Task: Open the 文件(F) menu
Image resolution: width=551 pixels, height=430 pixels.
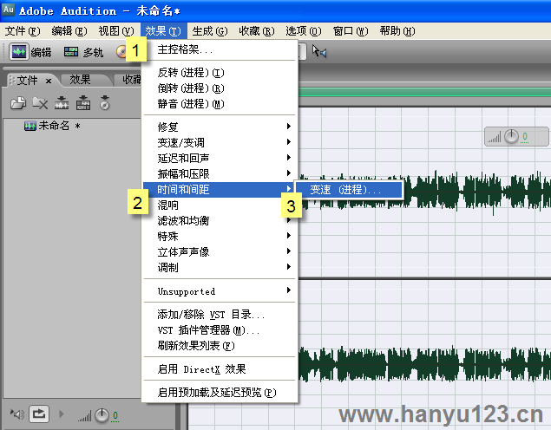Action: (23, 31)
